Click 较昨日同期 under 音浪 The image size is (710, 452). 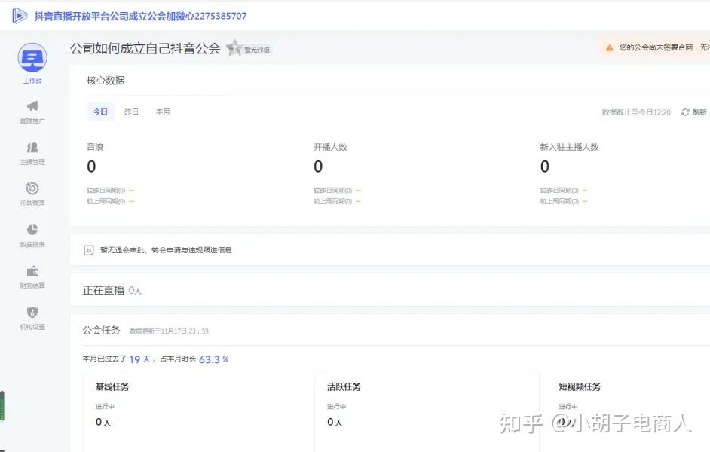pos(106,191)
